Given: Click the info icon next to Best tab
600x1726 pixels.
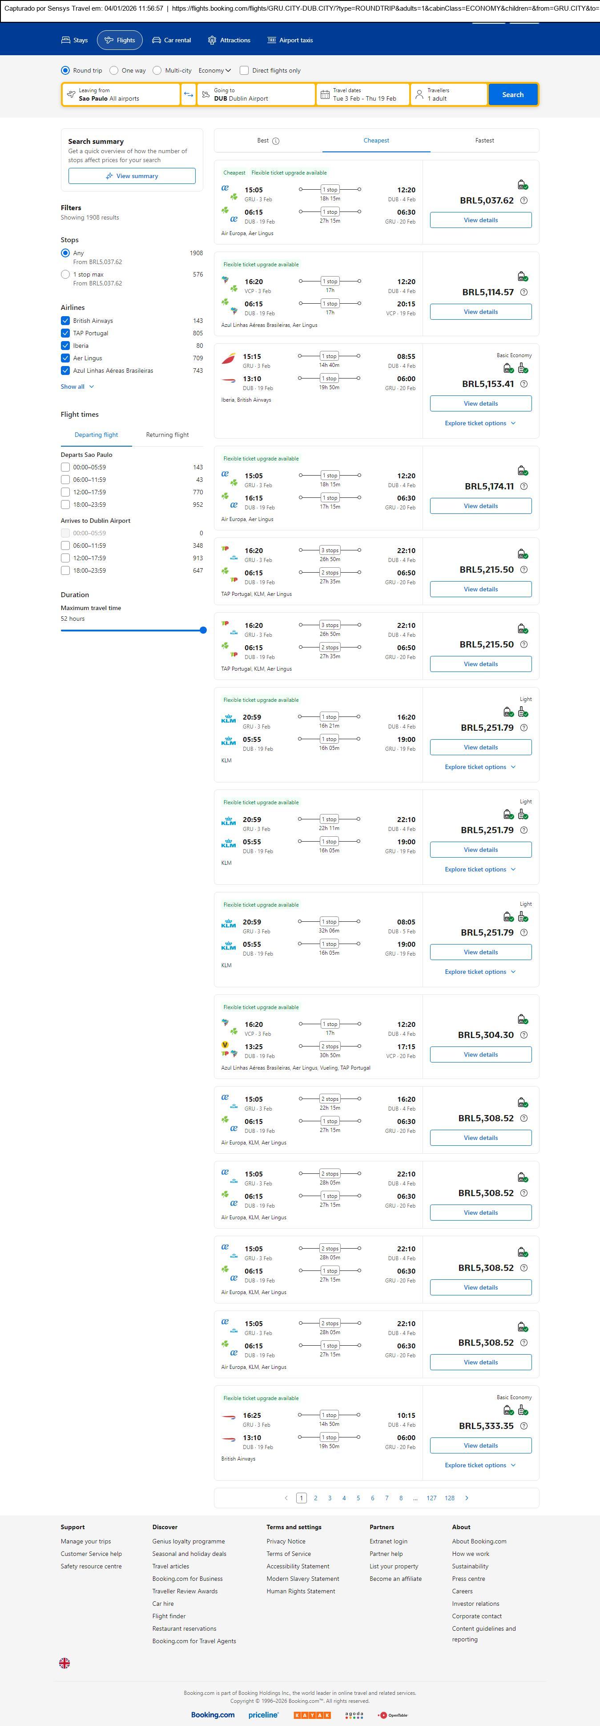Looking at the screenshot, I should [x=276, y=141].
